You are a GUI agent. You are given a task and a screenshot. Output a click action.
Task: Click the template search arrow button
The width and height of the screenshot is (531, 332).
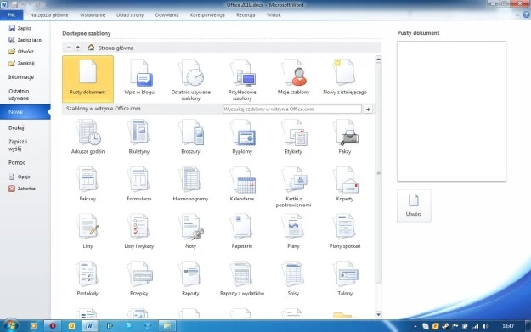click(x=368, y=110)
